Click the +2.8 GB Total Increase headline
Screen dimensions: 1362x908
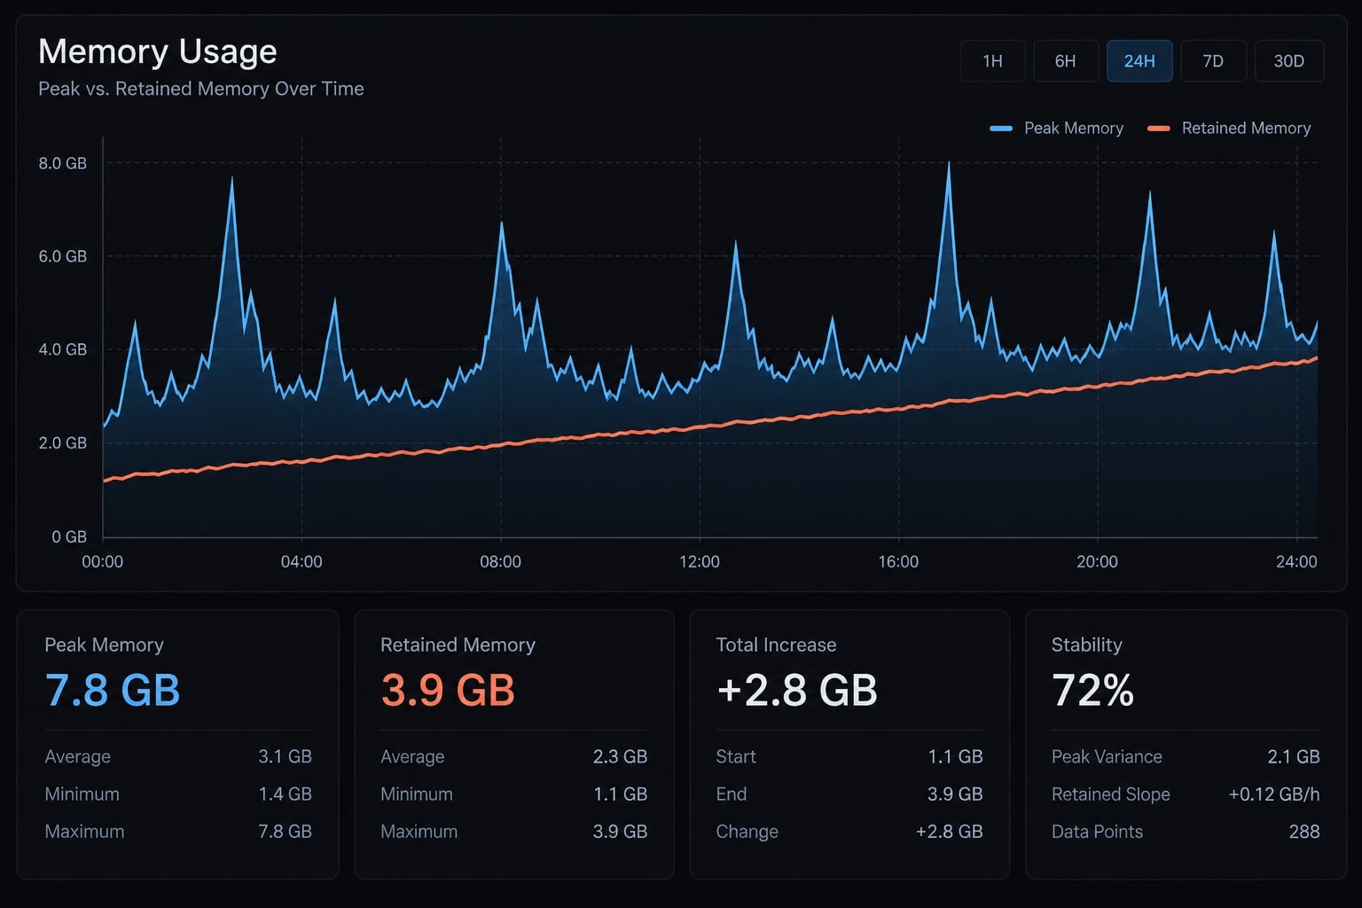click(x=796, y=690)
